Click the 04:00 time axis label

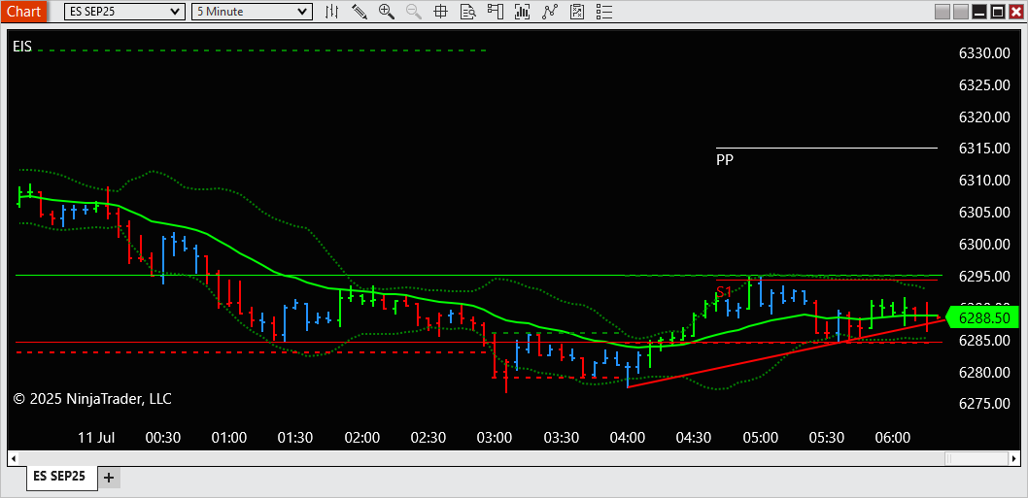(628, 437)
